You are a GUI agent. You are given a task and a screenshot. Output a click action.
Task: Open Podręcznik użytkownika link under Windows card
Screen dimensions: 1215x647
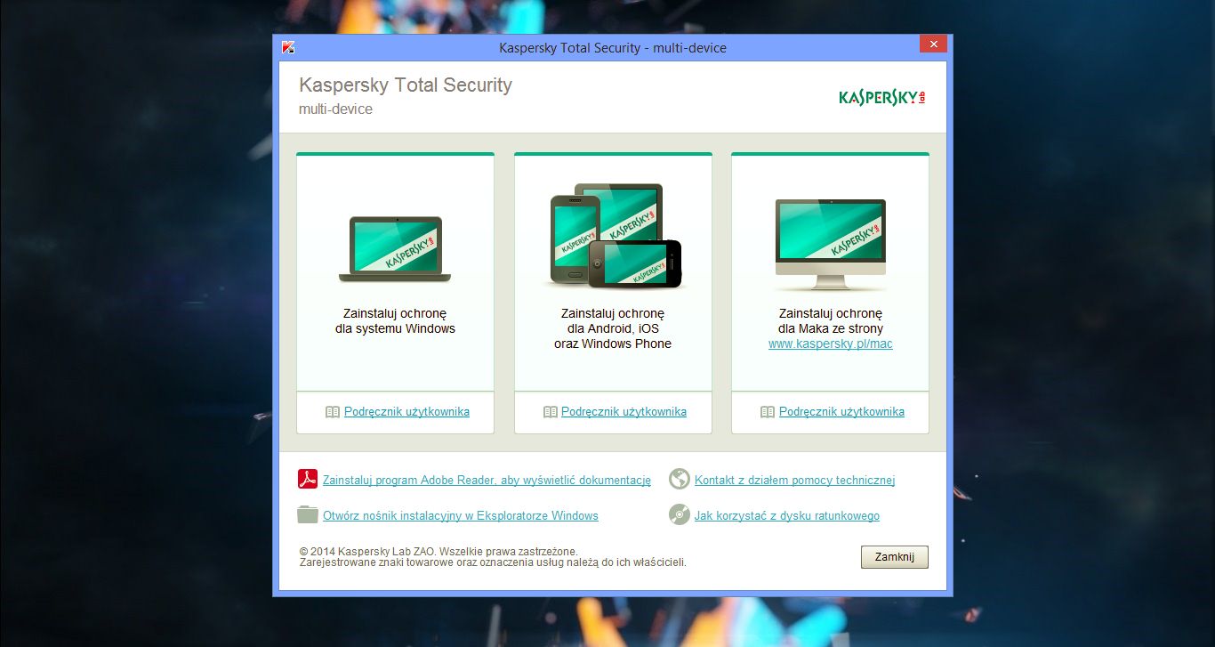(x=406, y=412)
